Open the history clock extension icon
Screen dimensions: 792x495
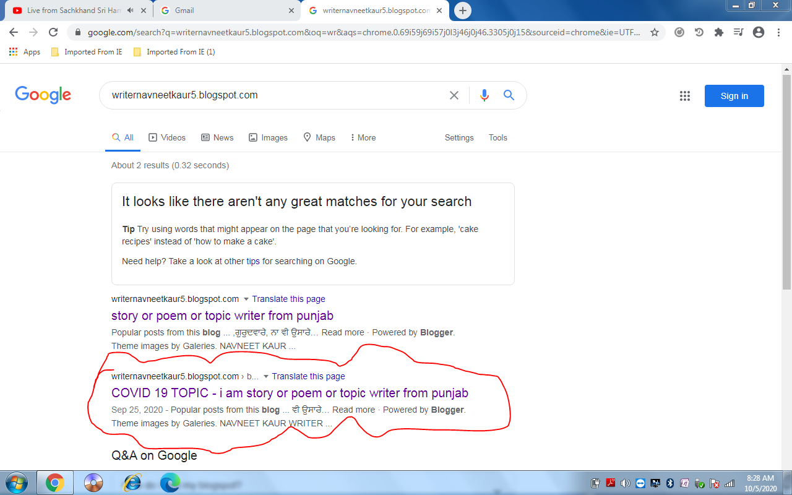coord(699,32)
